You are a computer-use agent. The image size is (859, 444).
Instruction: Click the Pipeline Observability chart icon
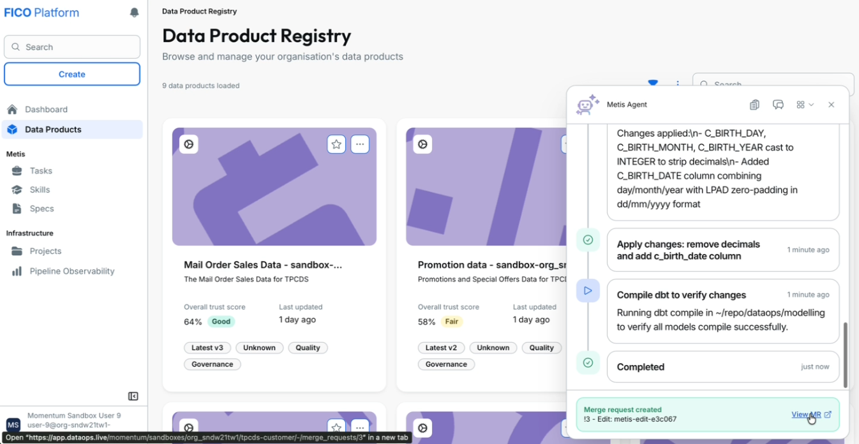point(17,271)
